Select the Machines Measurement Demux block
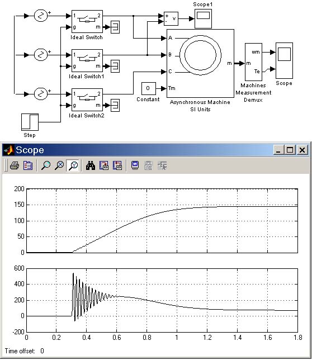The height and width of the screenshot is (360, 312). tap(253, 62)
